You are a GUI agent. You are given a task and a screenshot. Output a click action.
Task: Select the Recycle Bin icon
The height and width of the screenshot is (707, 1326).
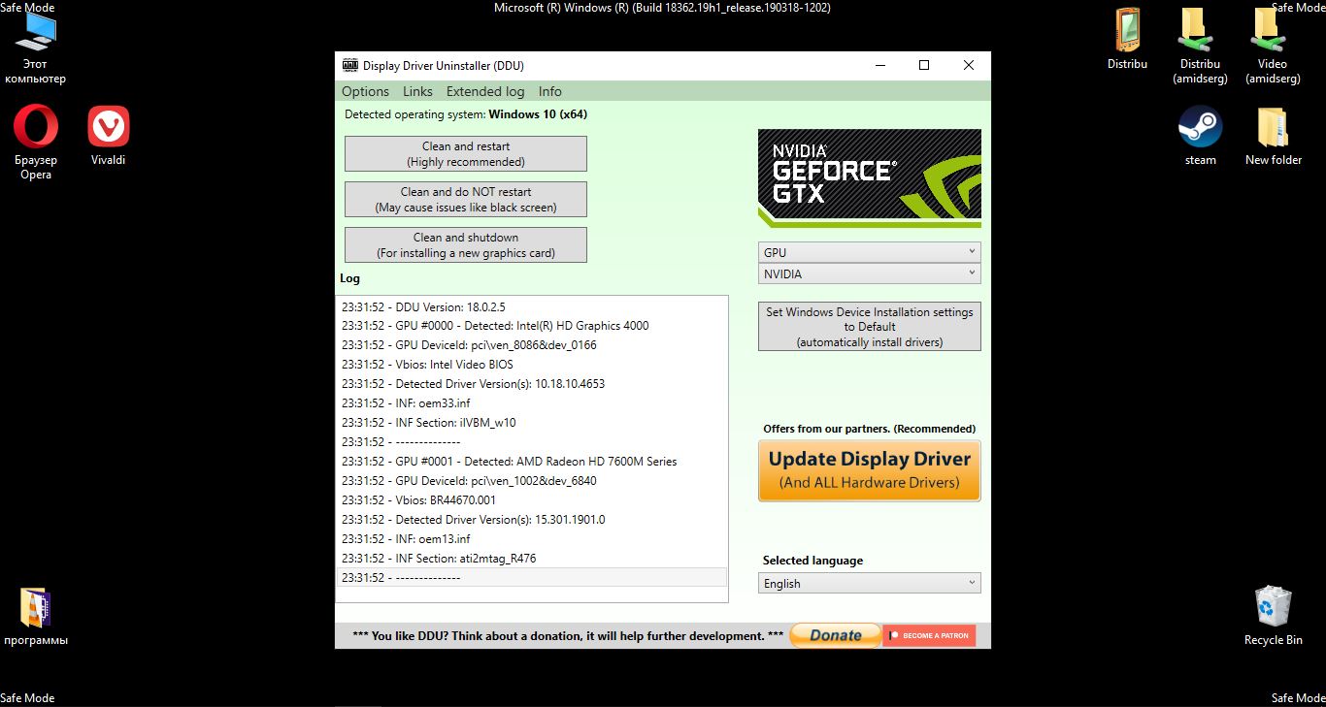point(1273,615)
